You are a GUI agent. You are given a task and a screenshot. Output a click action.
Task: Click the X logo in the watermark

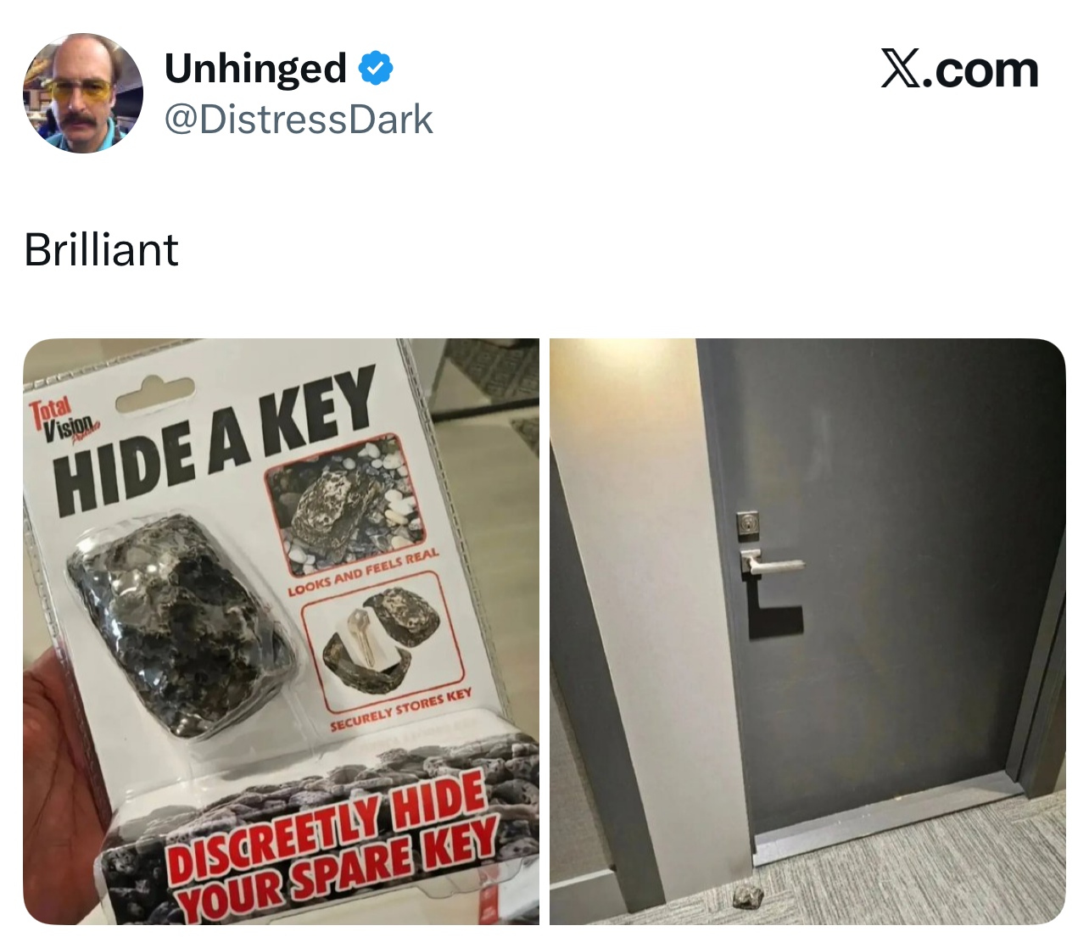(x=900, y=69)
